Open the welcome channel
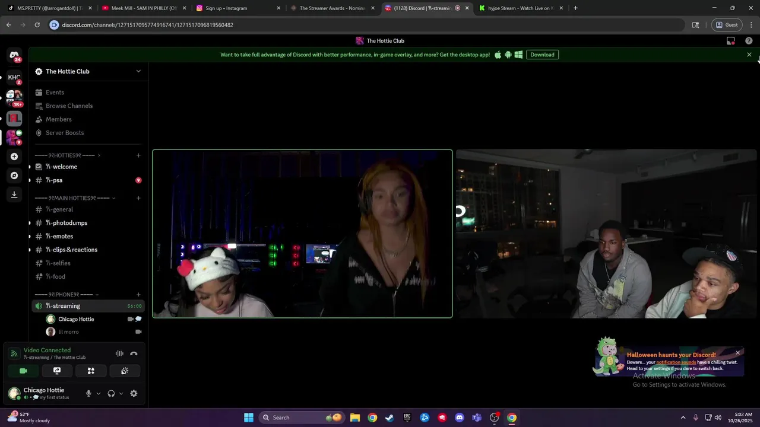 (x=88, y=167)
